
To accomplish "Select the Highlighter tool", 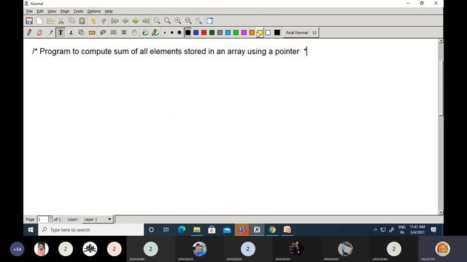I will coord(50,32).
